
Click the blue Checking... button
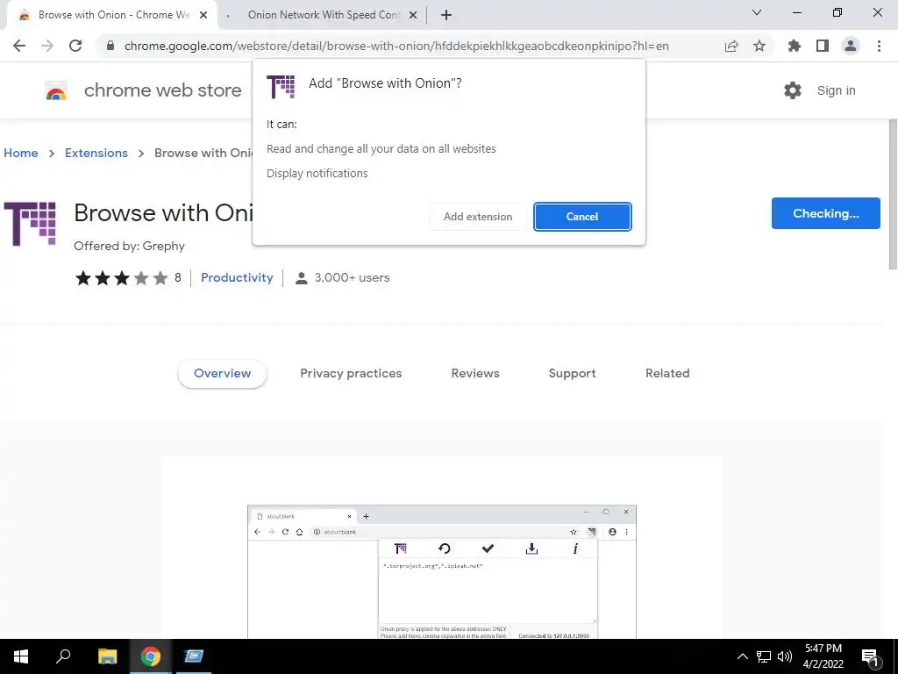pos(825,213)
